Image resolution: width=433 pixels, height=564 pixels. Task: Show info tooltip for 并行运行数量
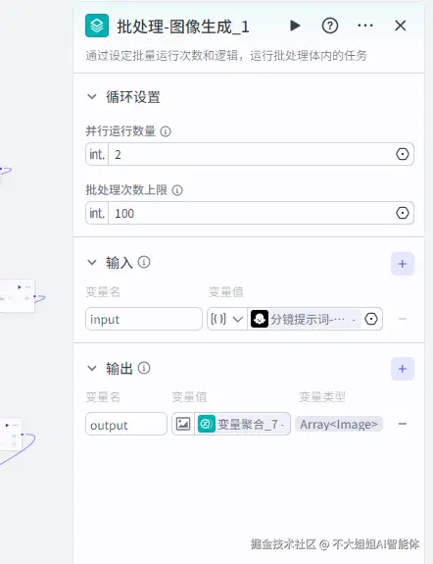[x=166, y=131]
